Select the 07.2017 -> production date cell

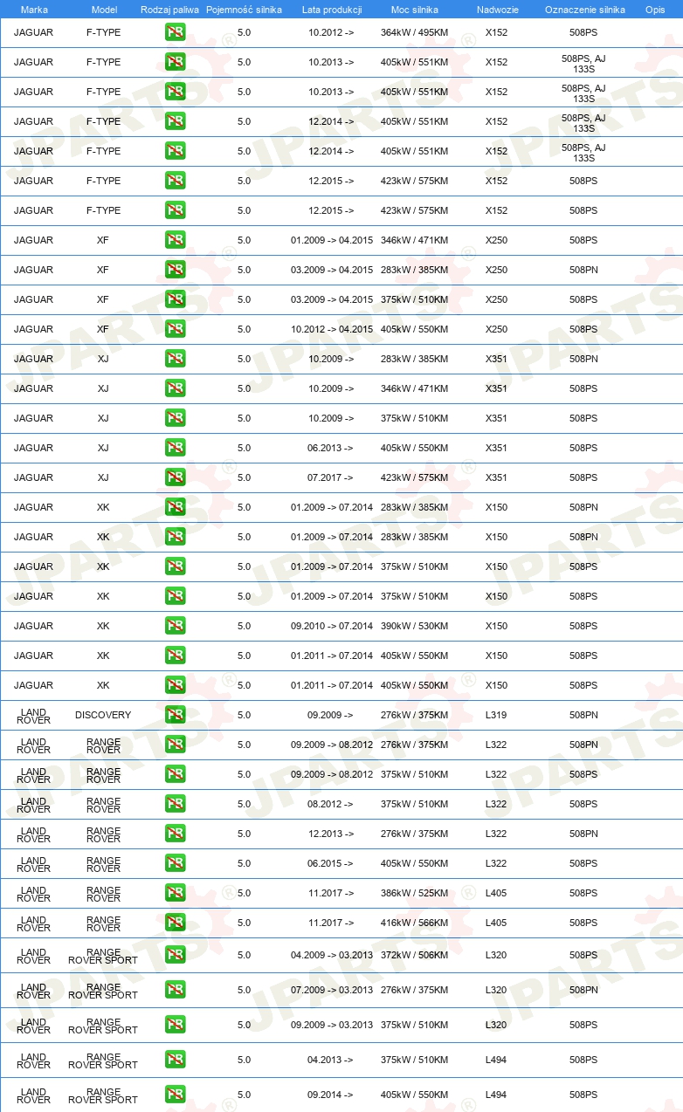coord(331,477)
